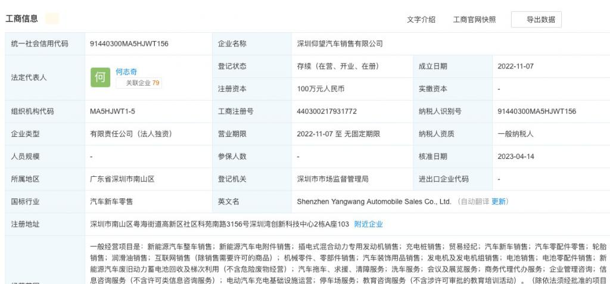Viewport: 610px width, 284px height.
Task: Click the English name Shenzhen Yangwang Automobile Sales
Action: click(374, 202)
